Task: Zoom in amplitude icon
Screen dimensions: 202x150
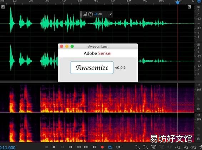Action: click(x=138, y=147)
